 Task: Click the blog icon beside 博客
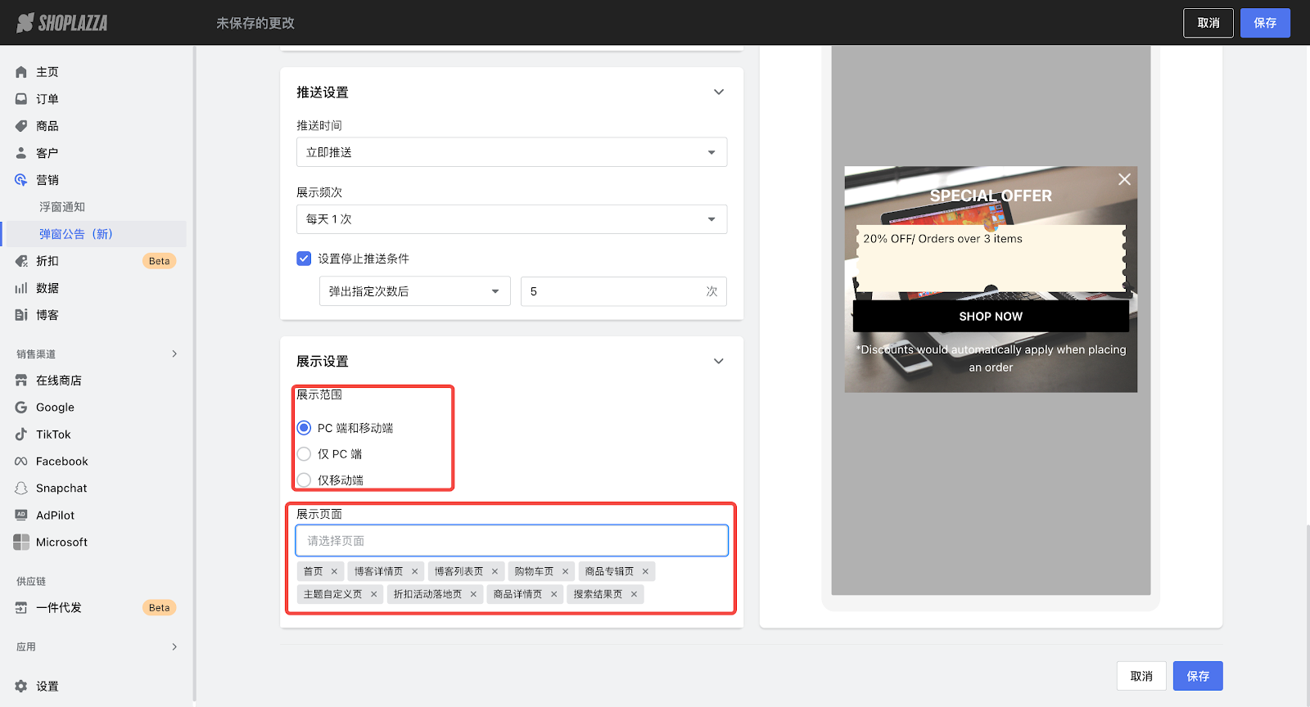click(21, 315)
